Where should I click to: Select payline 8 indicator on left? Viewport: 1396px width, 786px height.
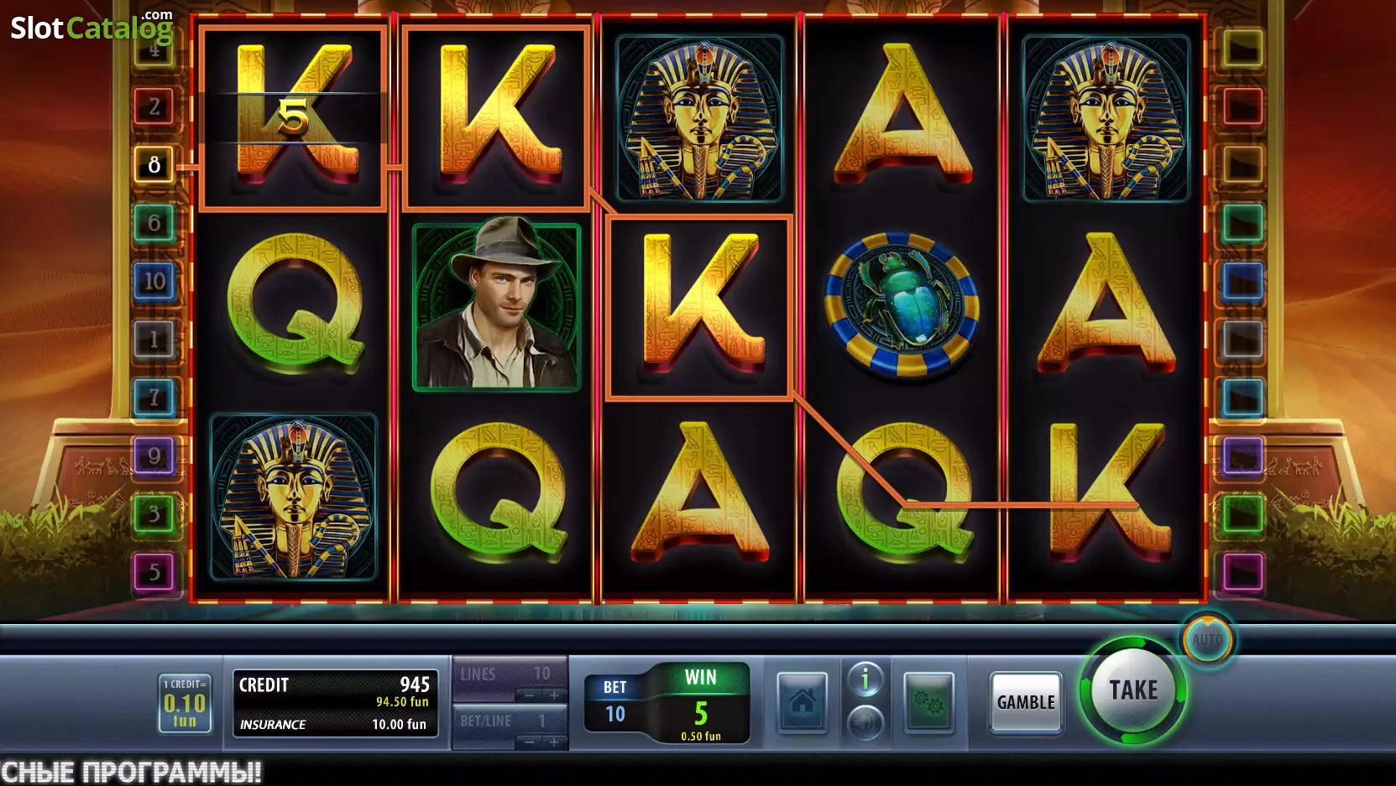154,164
